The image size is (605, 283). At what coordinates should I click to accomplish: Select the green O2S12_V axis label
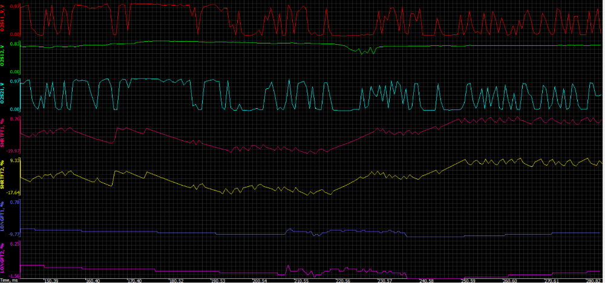coord(3,55)
